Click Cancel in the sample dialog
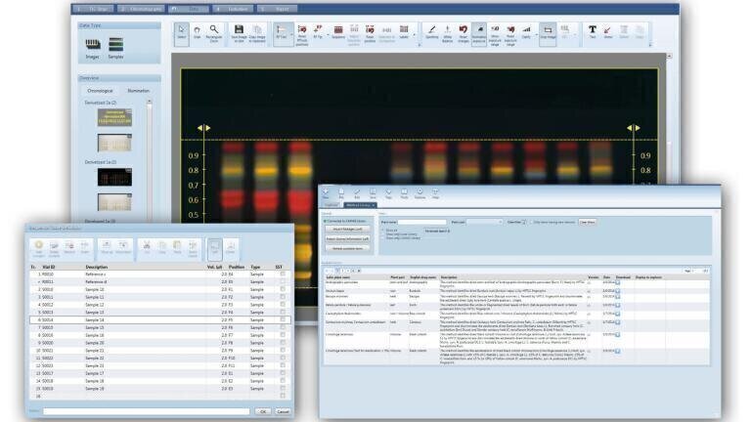 tap(283, 411)
